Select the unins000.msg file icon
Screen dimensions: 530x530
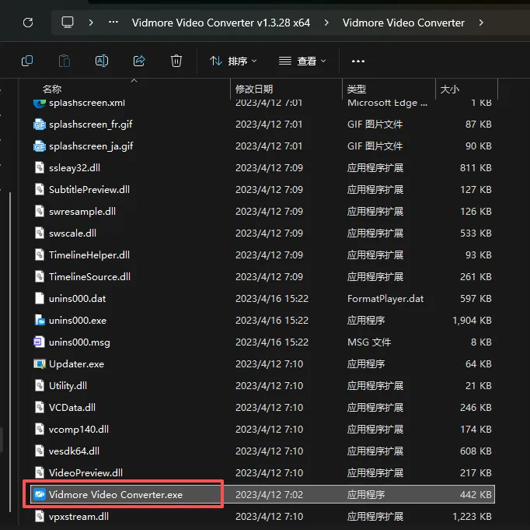click(39, 342)
